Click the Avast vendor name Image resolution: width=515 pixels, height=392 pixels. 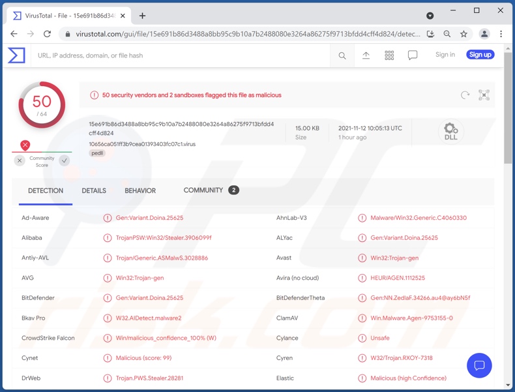(x=284, y=258)
